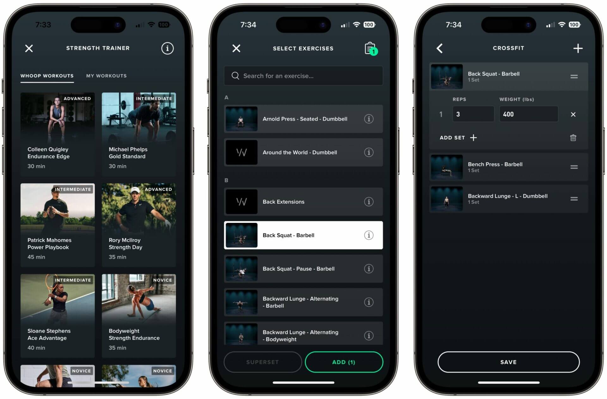Viewport: 607px width, 399px height.
Task: Click the SUPERSET button on exercise screen
Action: 262,362
